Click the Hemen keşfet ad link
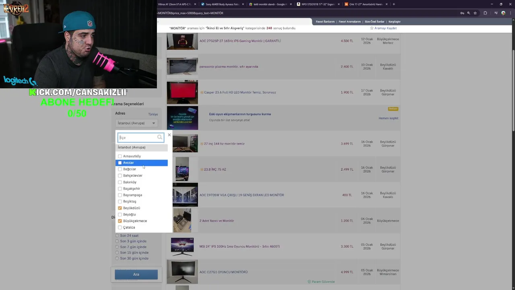This screenshot has width=515, height=290. click(388, 118)
